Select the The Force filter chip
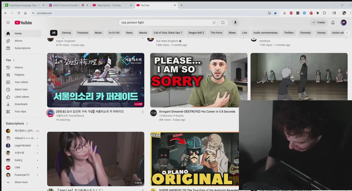This screenshot has height=191, width=352. point(216,33)
